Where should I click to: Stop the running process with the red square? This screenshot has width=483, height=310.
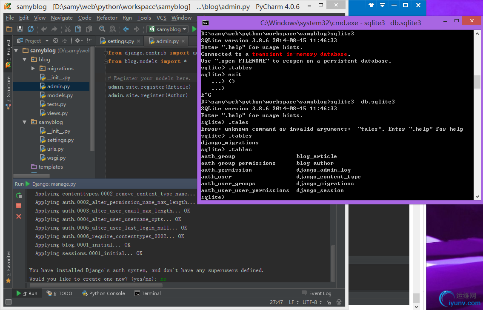(x=19, y=206)
